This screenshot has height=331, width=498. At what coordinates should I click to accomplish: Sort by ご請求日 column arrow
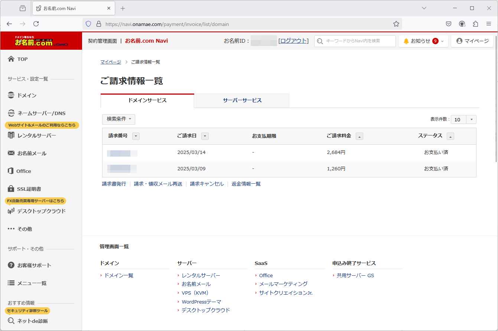point(205,136)
